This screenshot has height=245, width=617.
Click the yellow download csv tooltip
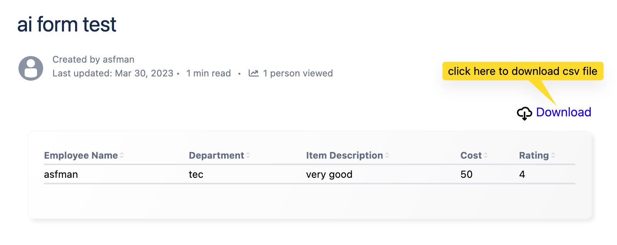coord(522,71)
